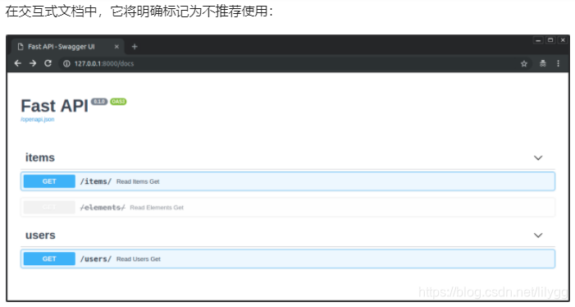The height and width of the screenshot is (307, 575).
Task: Minimize the browser window
Action: 538,40
